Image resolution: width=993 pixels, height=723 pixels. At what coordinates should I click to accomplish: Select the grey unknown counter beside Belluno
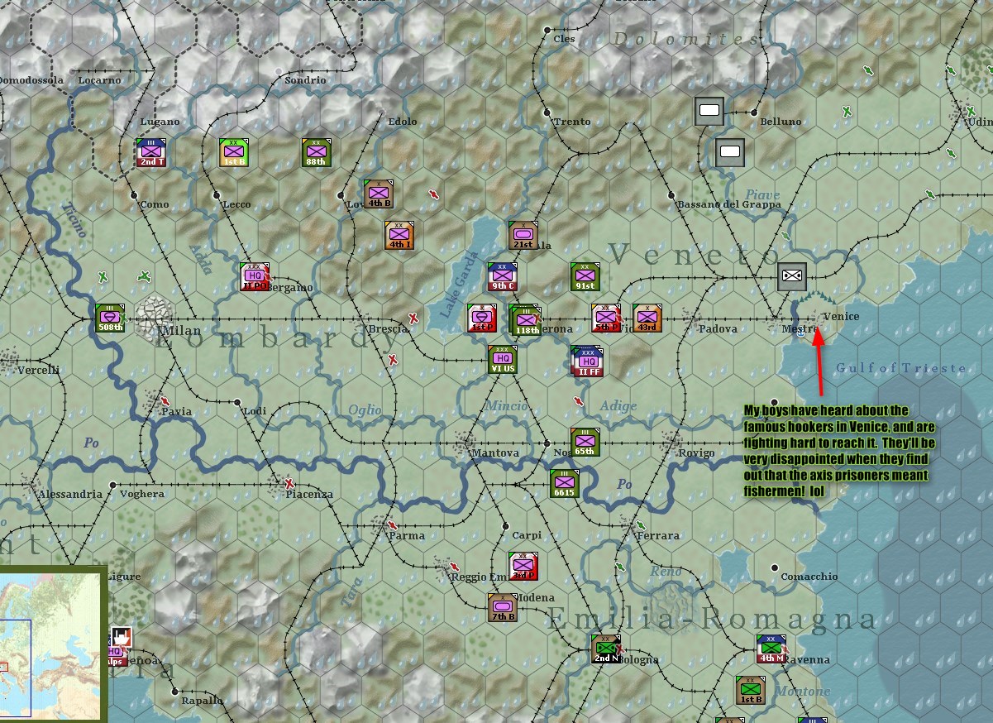709,111
